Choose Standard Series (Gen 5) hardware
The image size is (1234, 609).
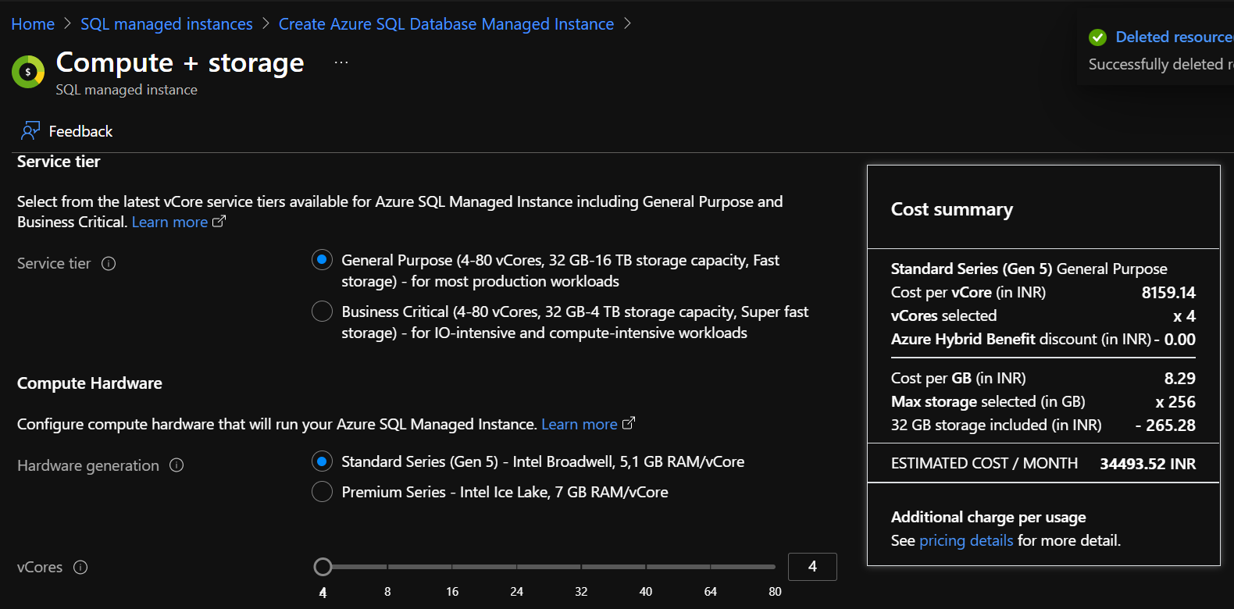pyautogui.click(x=322, y=461)
